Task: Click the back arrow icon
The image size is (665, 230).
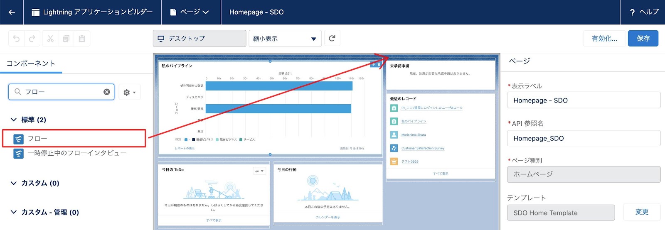Action: [x=12, y=12]
